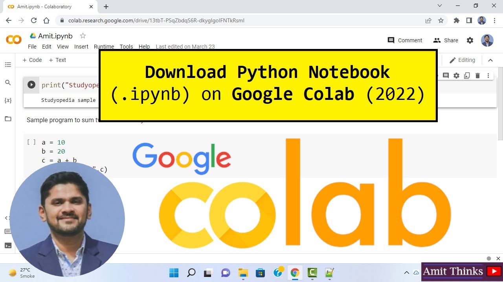
Task: Delete the cell with the trash icon
Action: click(477, 76)
